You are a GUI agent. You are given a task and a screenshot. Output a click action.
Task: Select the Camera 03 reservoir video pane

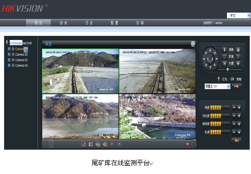point(80,116)
